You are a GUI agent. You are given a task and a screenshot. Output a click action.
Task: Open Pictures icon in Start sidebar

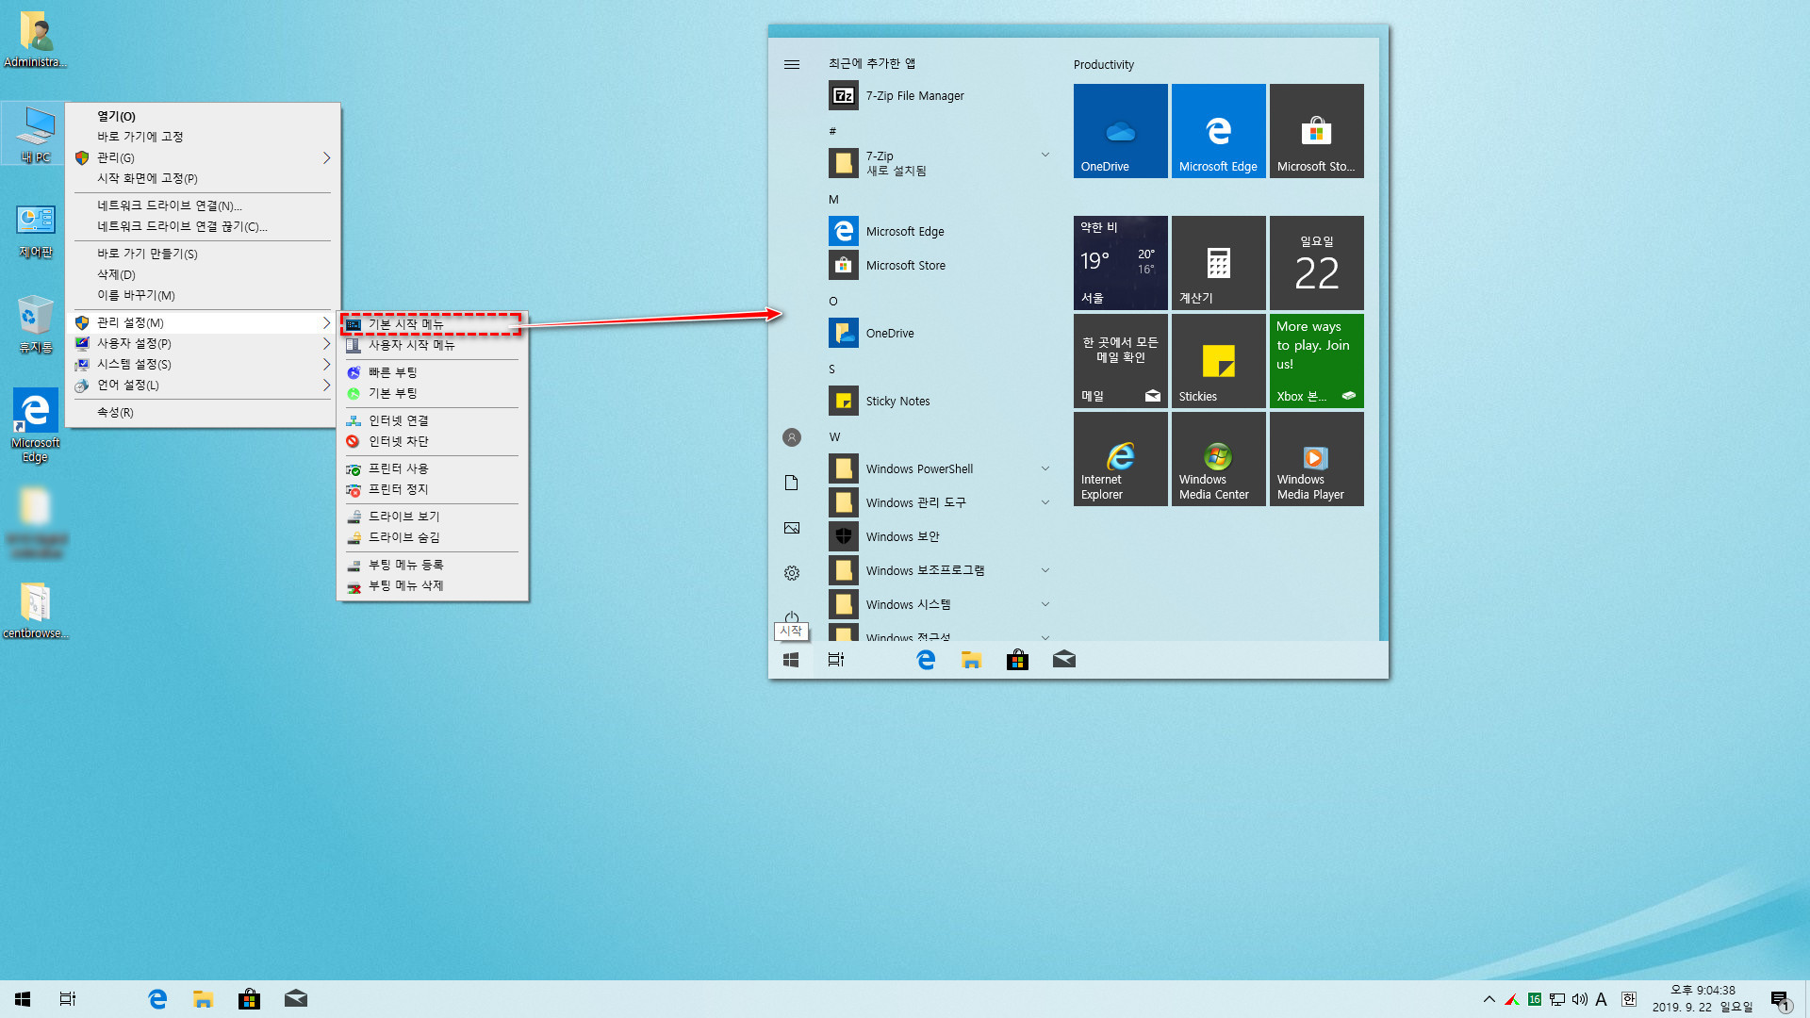click(792, 528)
